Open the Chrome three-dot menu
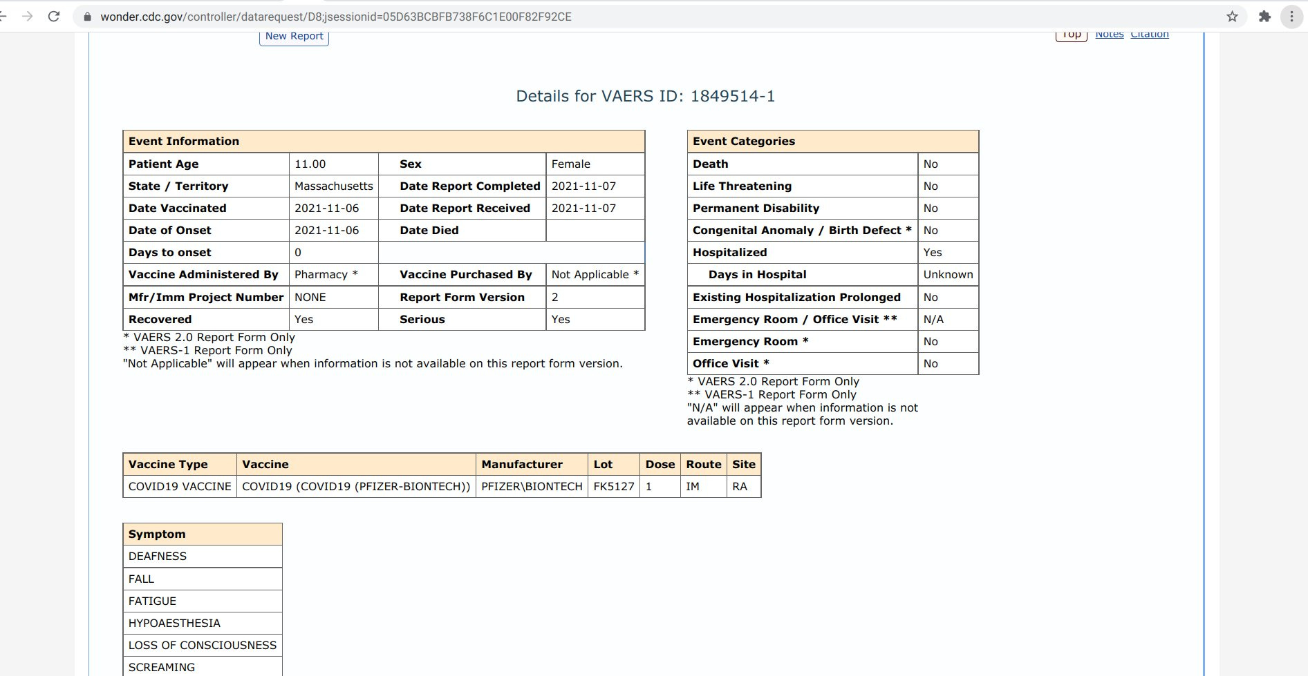The height and width of the screenshot is (676, 1308). coord(1291,17)
